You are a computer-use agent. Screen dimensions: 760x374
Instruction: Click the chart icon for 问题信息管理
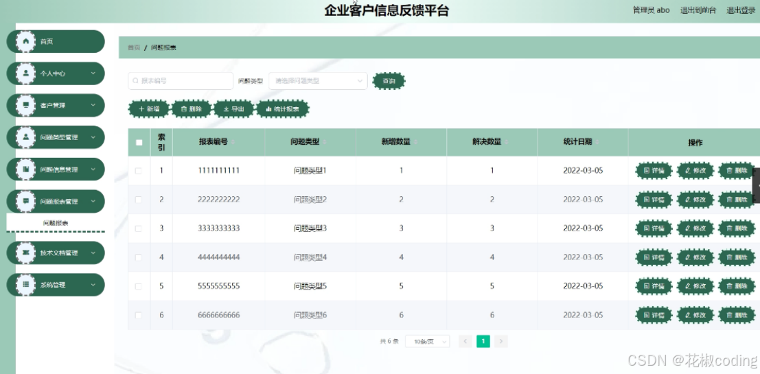point(25,170)
